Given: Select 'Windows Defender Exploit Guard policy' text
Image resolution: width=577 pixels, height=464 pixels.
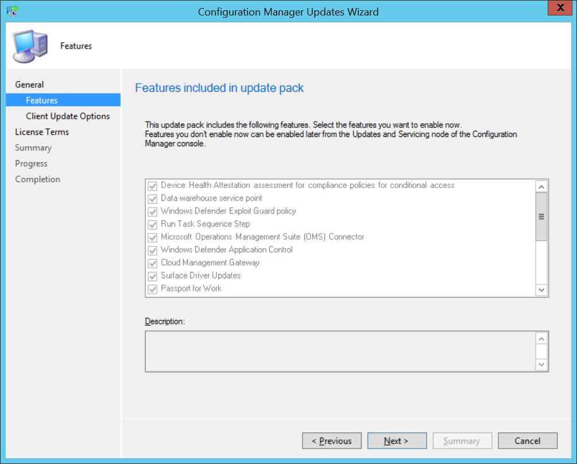Looking at the screenshot, I should click(x=229, y=211).
